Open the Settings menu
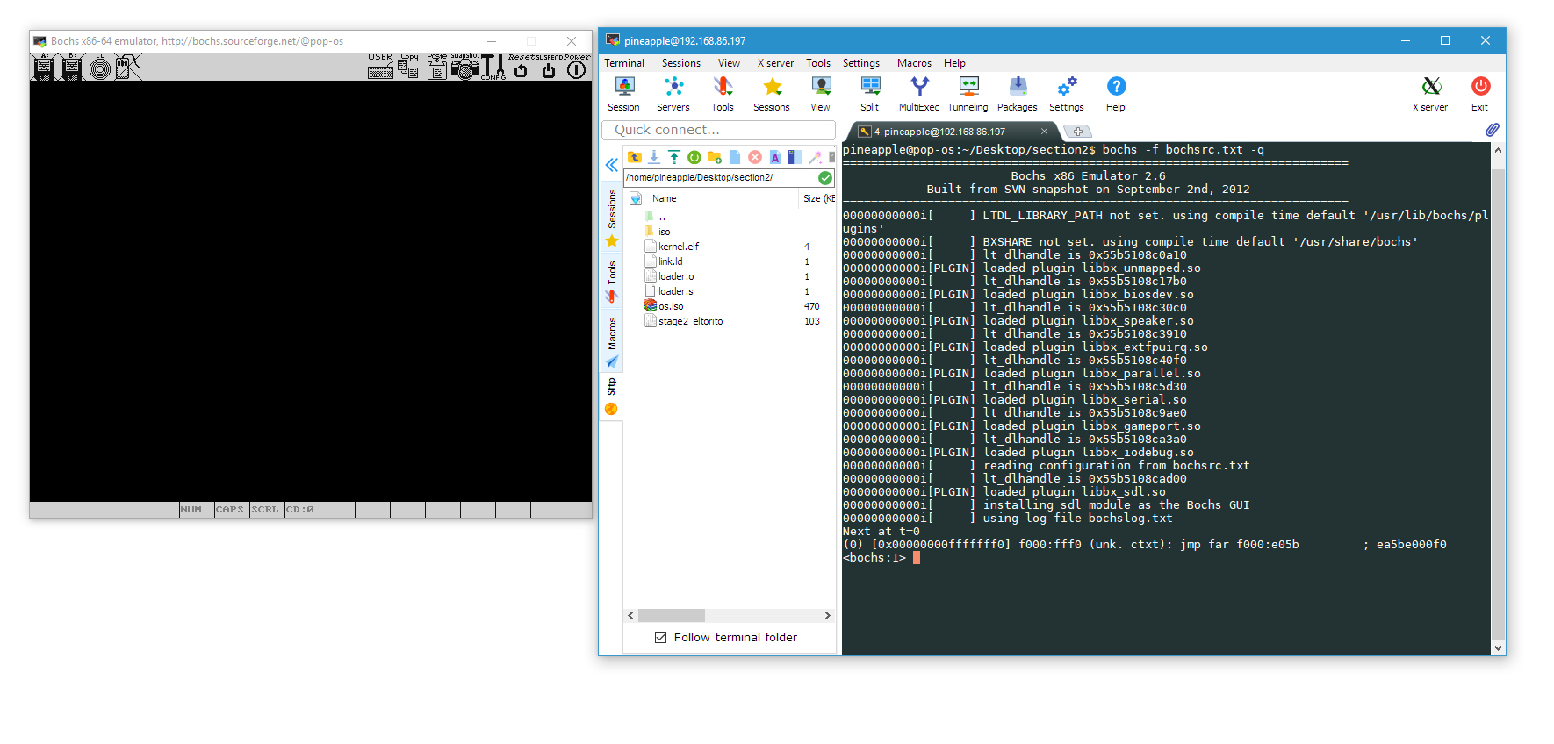The image size is (1554, 744). point(861,63)
